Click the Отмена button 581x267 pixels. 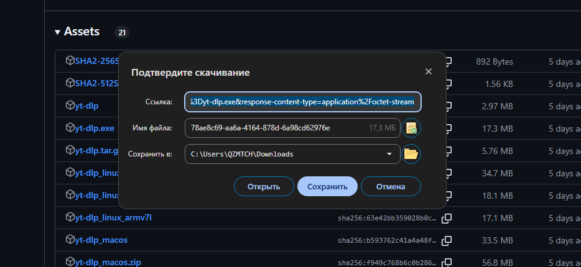pos(391,186)
